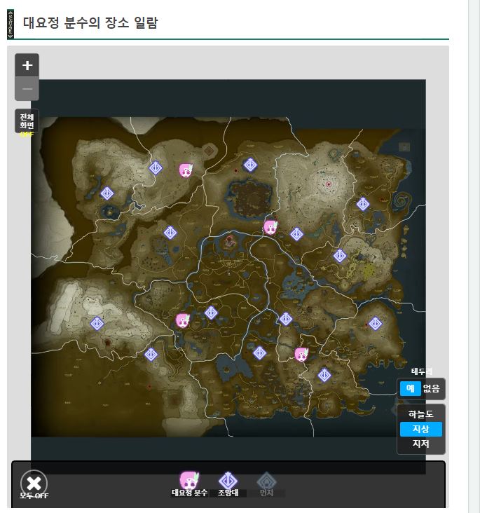Click the dark Lost Woods forest on the map
The image size is (480, 513).
(x=250, y=198)
